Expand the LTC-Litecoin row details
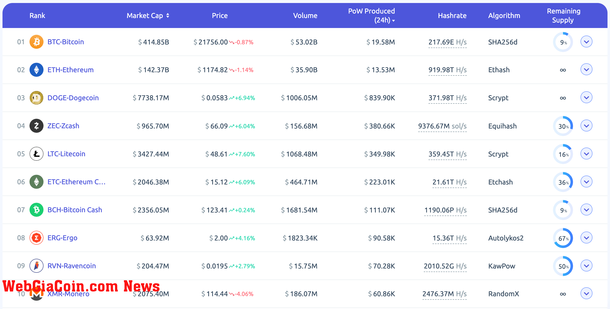Viewport: 610px width, 309px height. (586, 153)
